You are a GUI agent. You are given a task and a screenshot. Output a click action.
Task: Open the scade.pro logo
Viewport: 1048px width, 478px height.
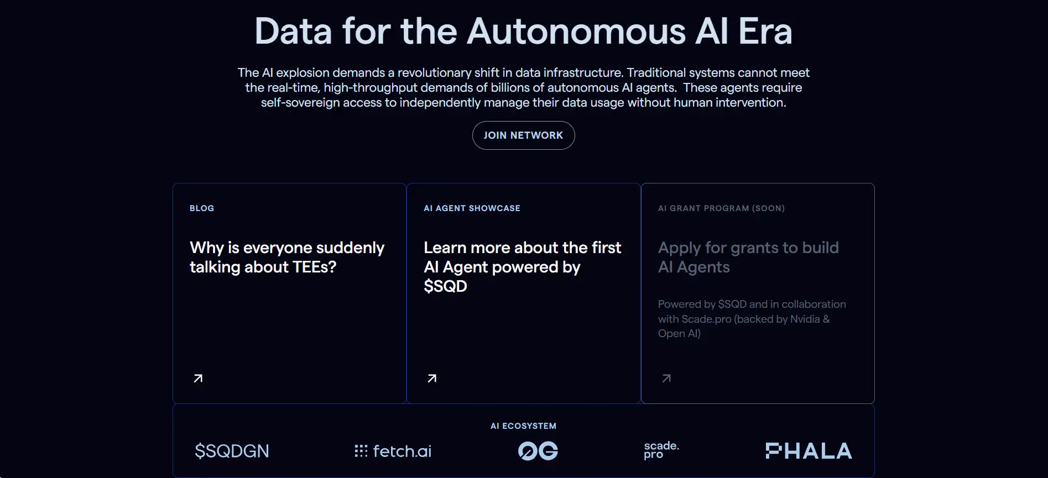(661, 450)
